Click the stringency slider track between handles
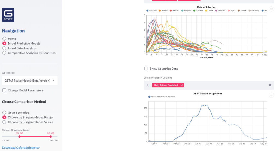279x151 pixels. coord(35,137)
